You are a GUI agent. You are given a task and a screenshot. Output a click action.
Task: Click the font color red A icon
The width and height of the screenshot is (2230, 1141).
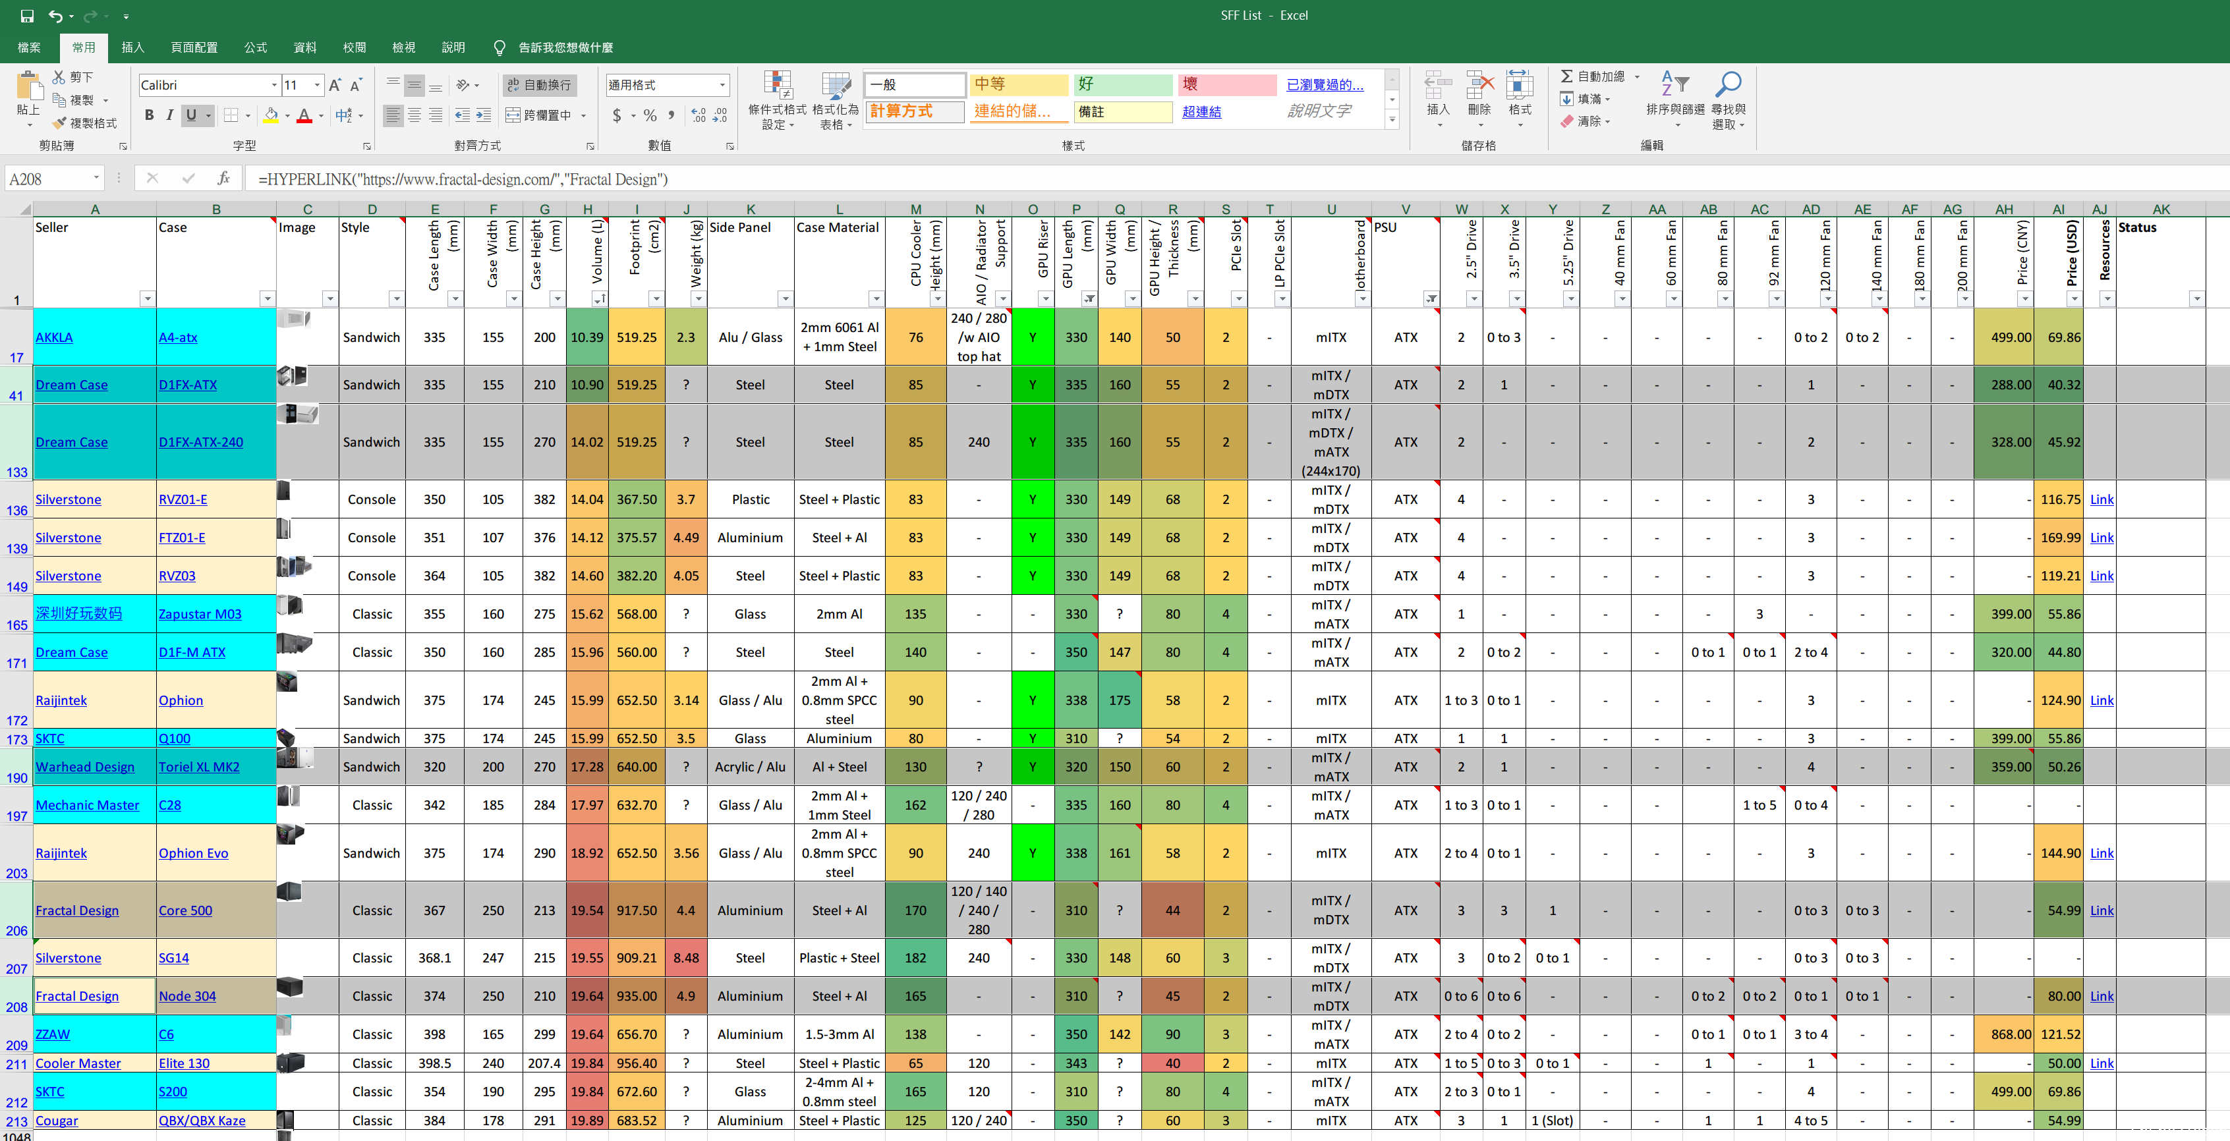(x=304, y=115)
